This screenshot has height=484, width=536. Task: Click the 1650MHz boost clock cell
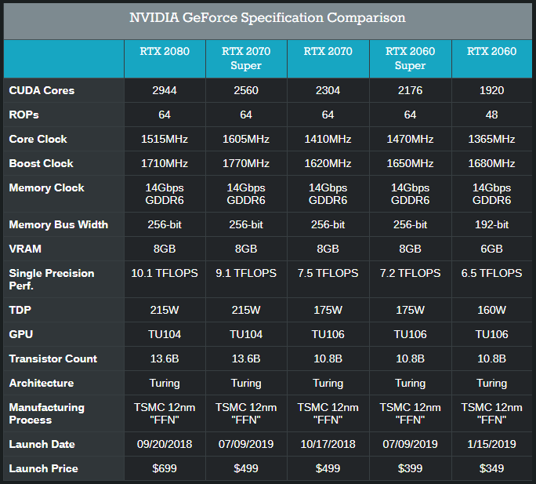(x=410, y=163)
